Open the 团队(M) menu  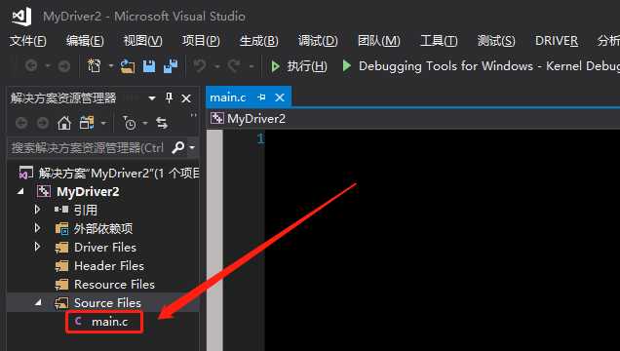pos(379,41)
